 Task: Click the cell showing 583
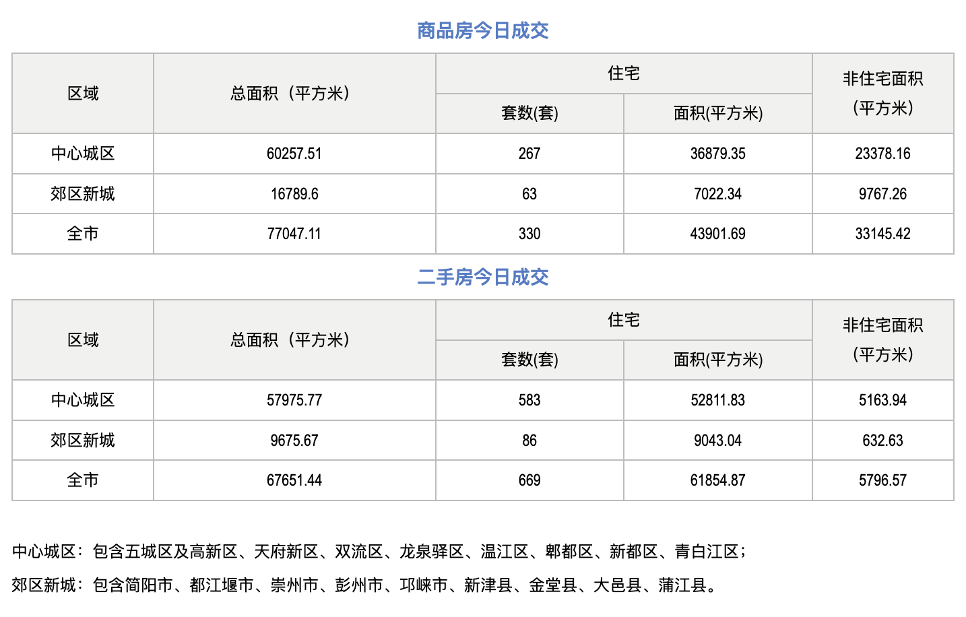coord(529,400)
